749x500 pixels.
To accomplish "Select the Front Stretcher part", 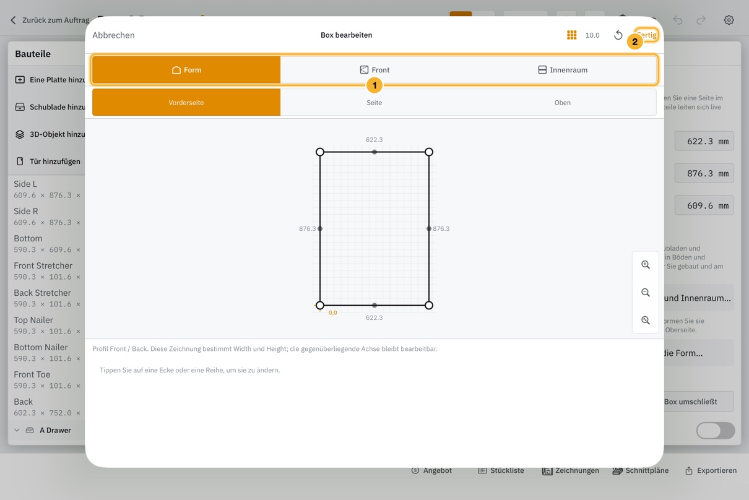I will (48, 271).
